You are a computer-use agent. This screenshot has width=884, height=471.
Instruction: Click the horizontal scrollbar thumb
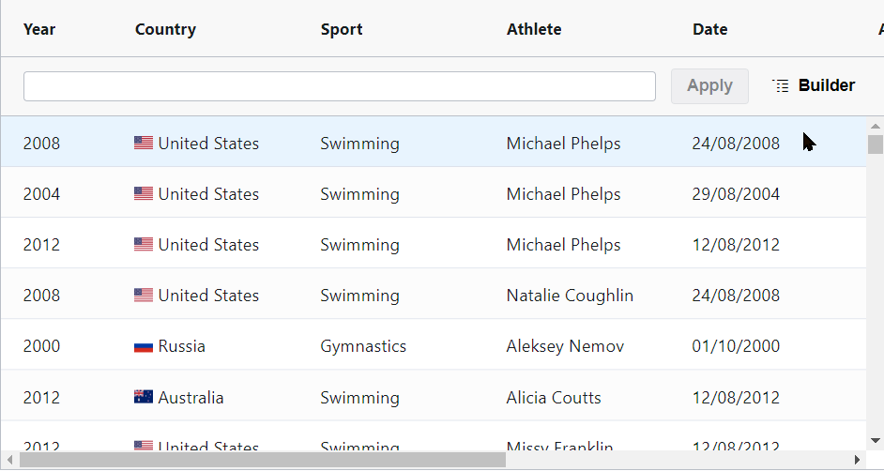click(x=263, y=460)
